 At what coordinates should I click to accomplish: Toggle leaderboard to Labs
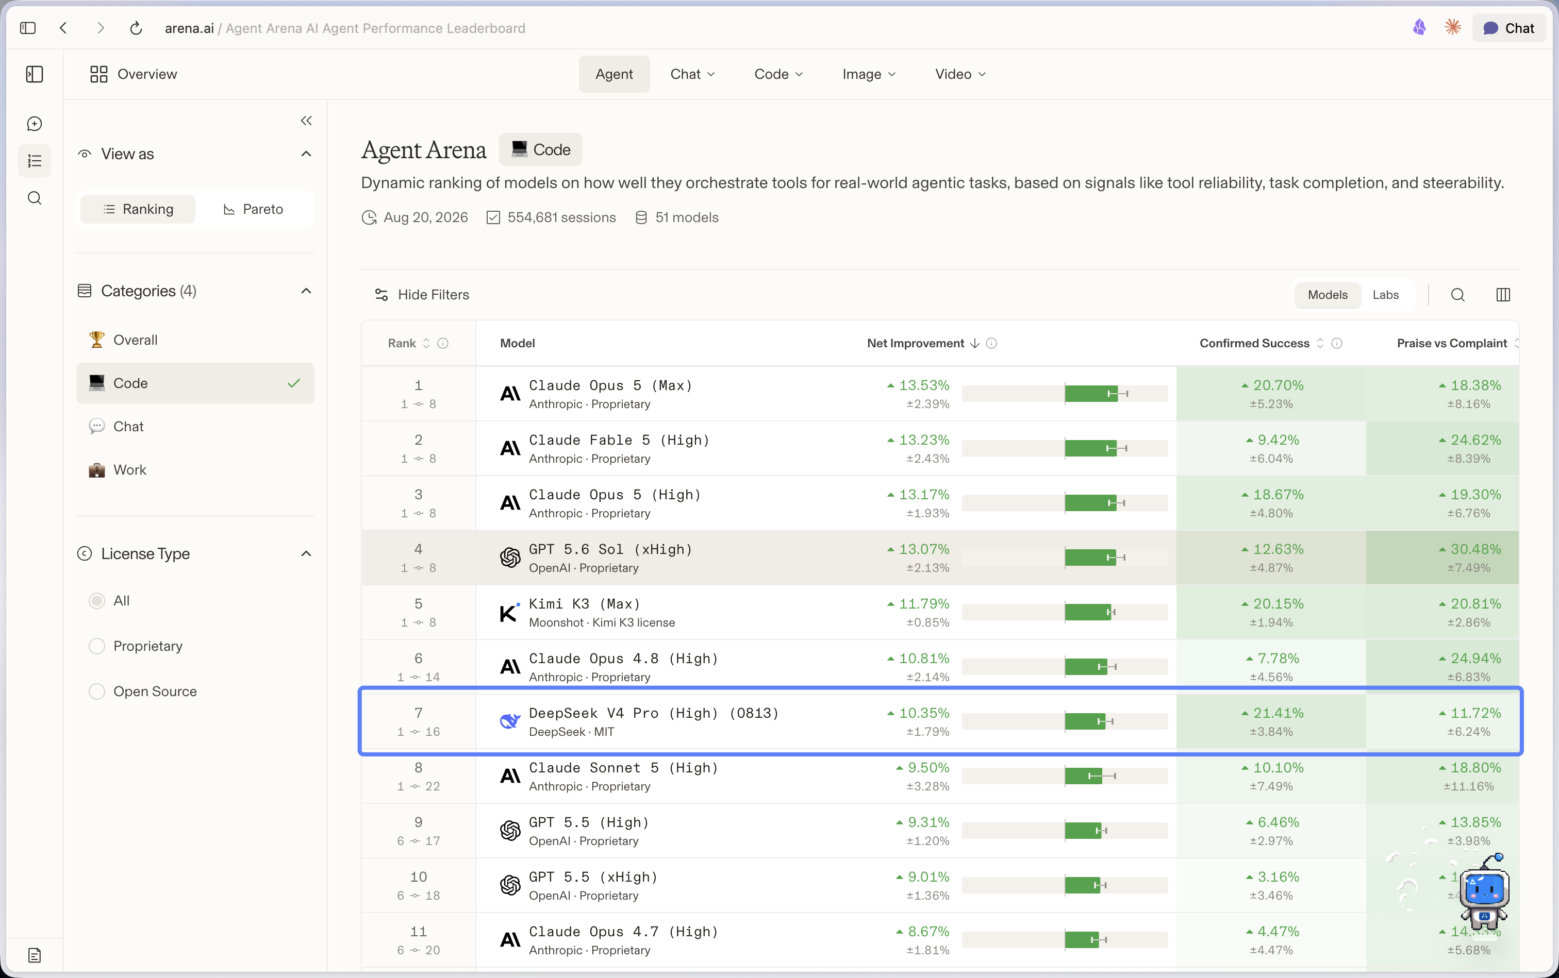[1386, 295]
